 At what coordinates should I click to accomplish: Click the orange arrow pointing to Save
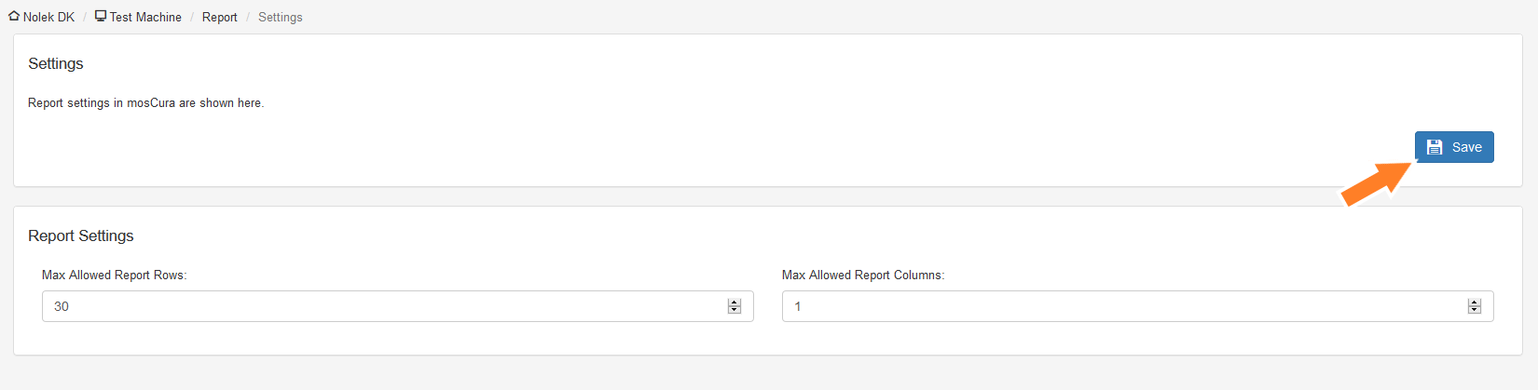pyautogui.click(x=1379, y=182)
